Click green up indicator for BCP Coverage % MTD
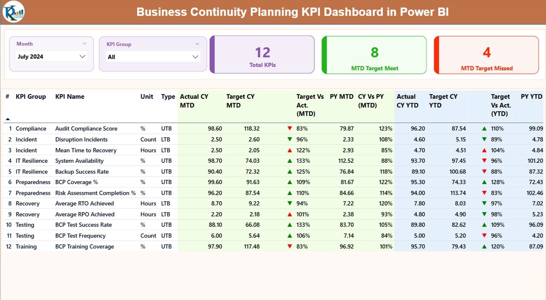Screen dimensions: 546x300 pos(290,182)
